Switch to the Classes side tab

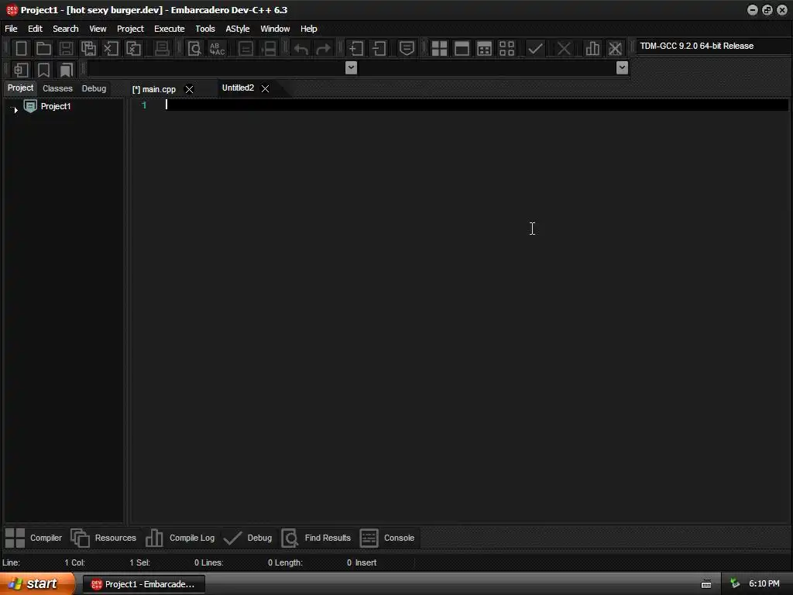pos(57,88)
